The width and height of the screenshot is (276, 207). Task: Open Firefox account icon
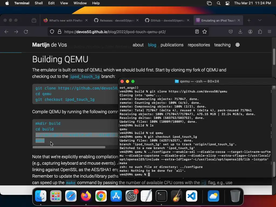(x=250, y=32)
